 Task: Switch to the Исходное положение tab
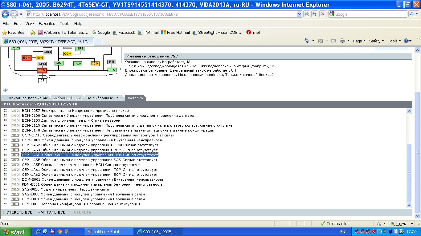(28, 98)
